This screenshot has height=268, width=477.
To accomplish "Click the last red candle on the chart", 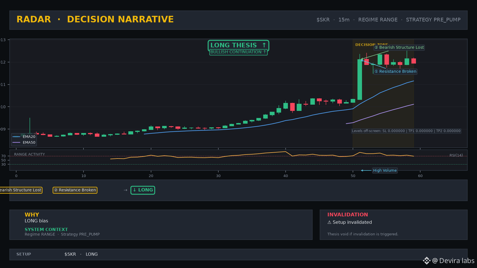I will [x=414, y=61].
